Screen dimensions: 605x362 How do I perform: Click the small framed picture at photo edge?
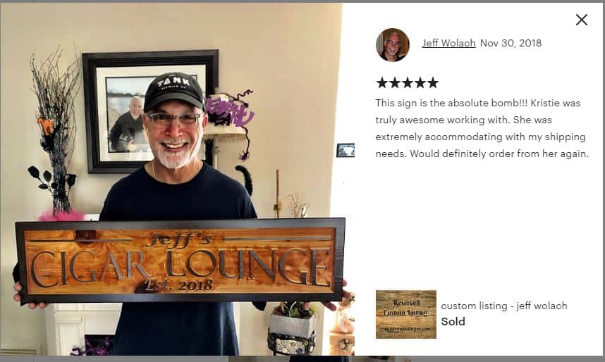[x=346, y=150]
